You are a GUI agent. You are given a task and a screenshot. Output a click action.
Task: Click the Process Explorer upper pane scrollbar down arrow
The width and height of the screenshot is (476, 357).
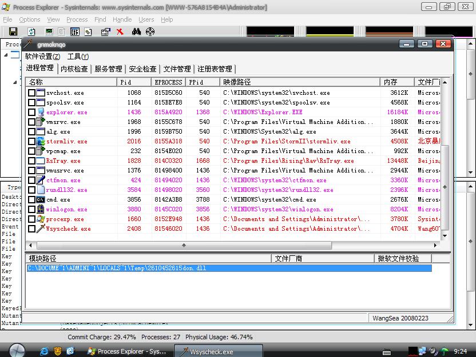pyautogui.click(x=470, y=173)
